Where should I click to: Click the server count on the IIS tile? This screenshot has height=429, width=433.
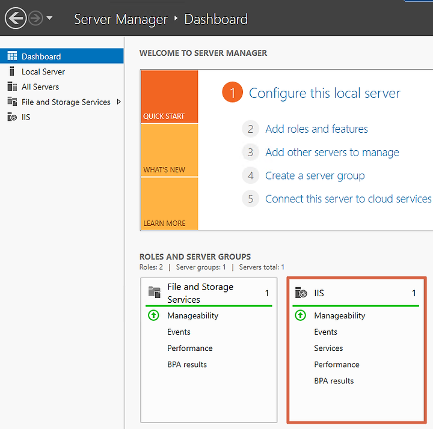click(x=414, y=293)
